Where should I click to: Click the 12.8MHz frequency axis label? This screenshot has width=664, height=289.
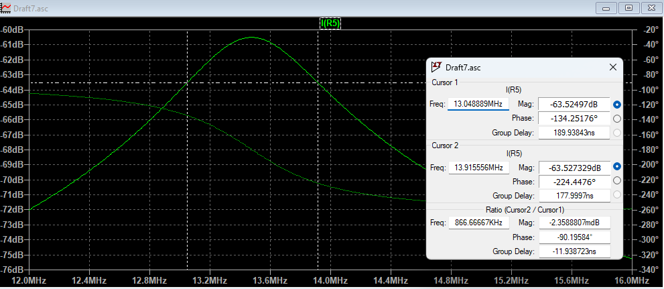coord(150,280)
